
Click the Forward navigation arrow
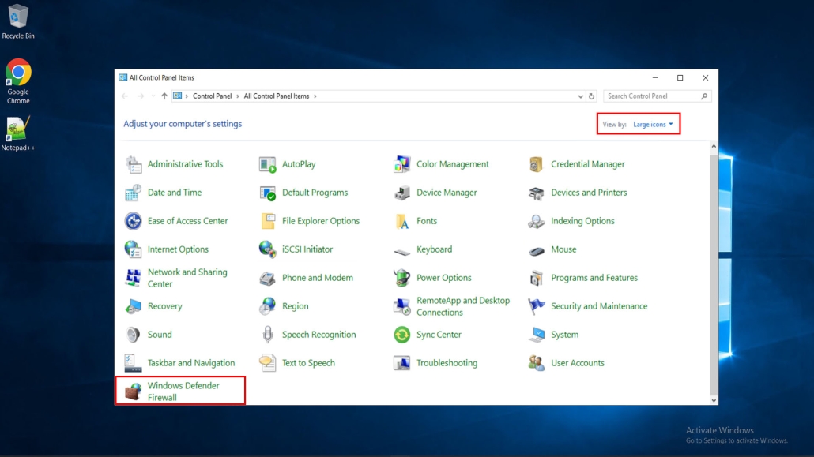pos(140,96)
